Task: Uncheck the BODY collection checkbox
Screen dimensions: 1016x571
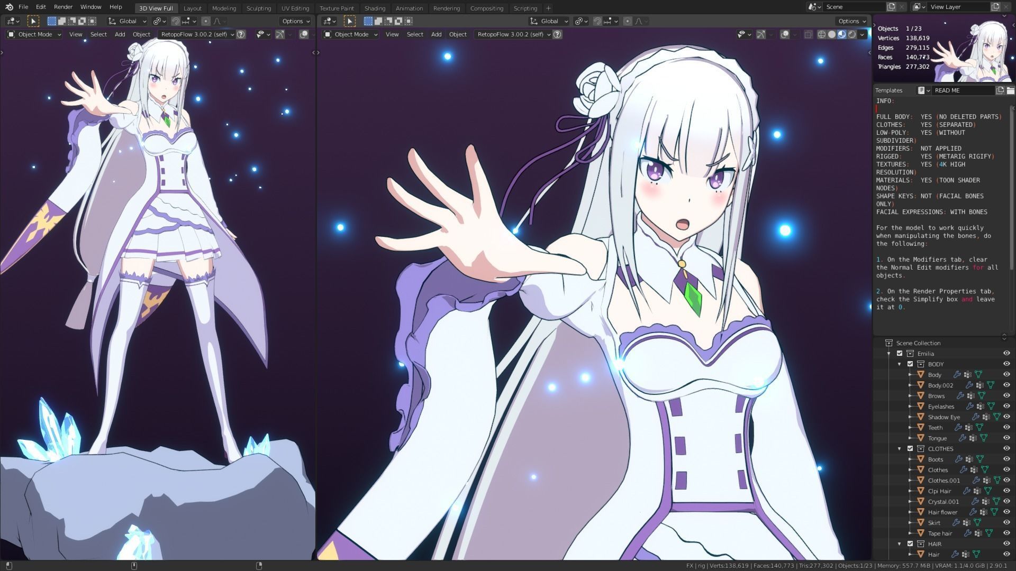Action: click(910, 364)
